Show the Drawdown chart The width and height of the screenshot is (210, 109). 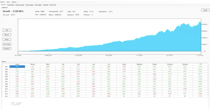(x=7, y=48)
